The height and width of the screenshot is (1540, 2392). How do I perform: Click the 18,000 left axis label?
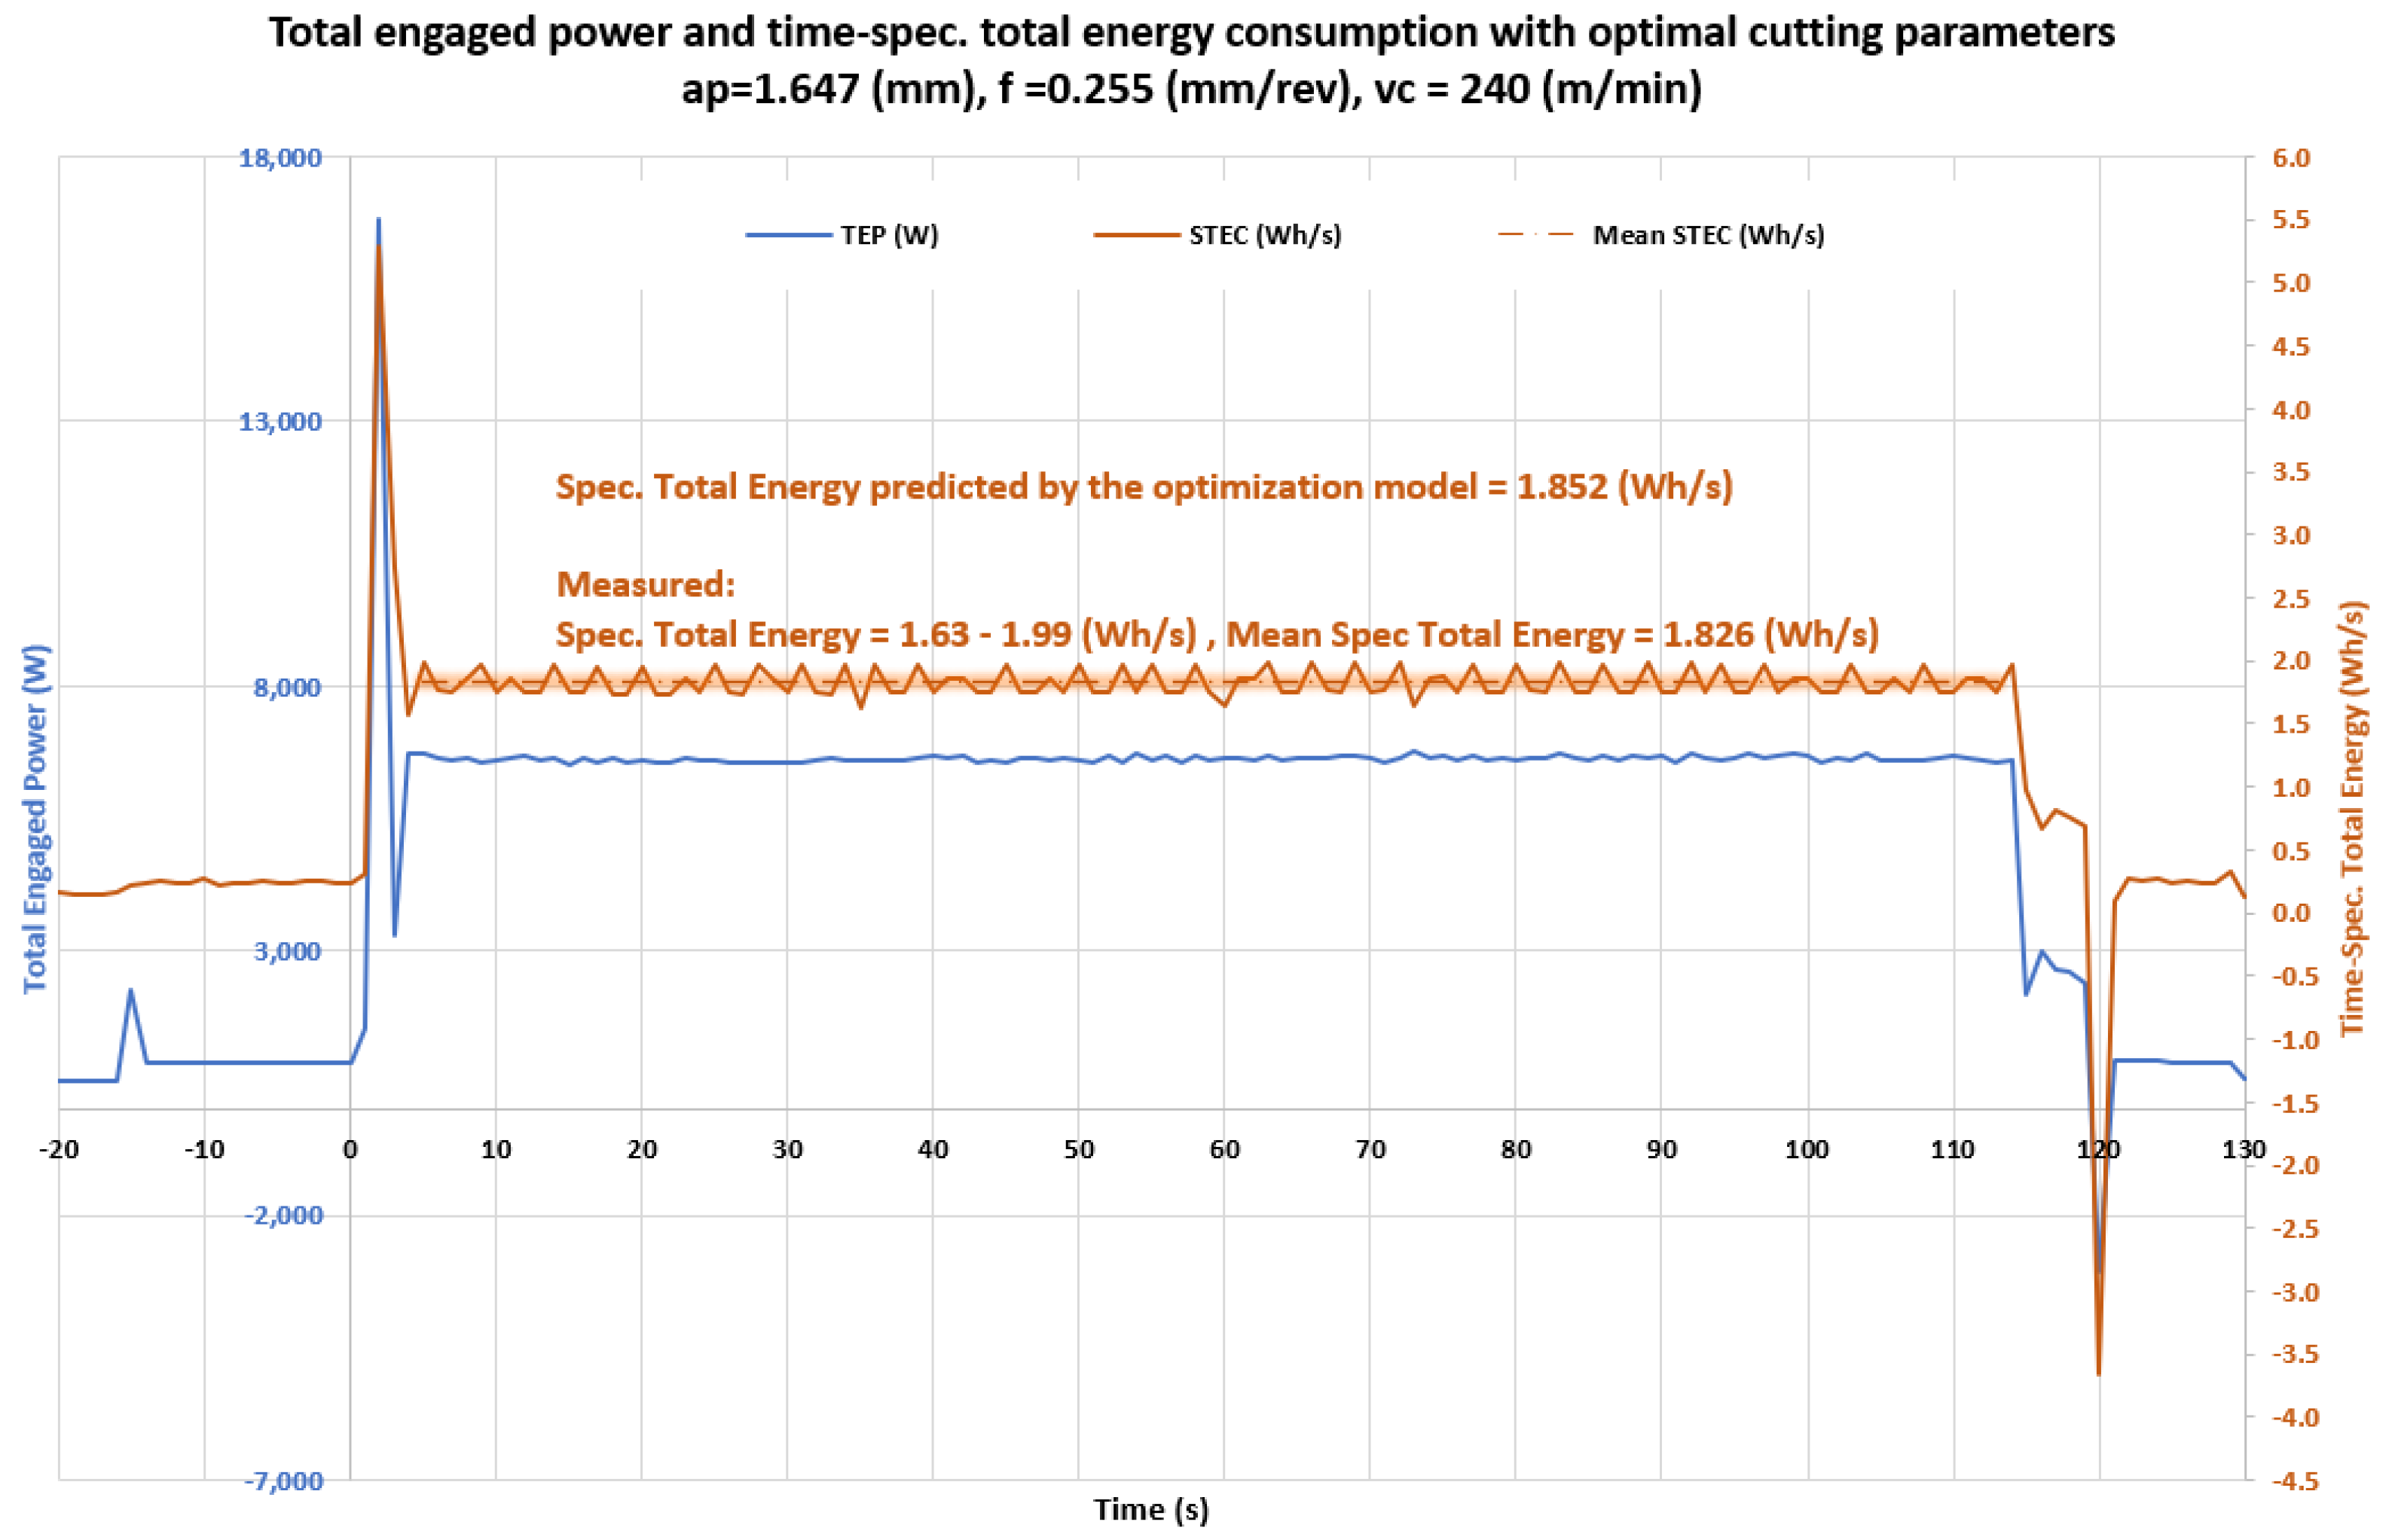(x=280, y=158)
